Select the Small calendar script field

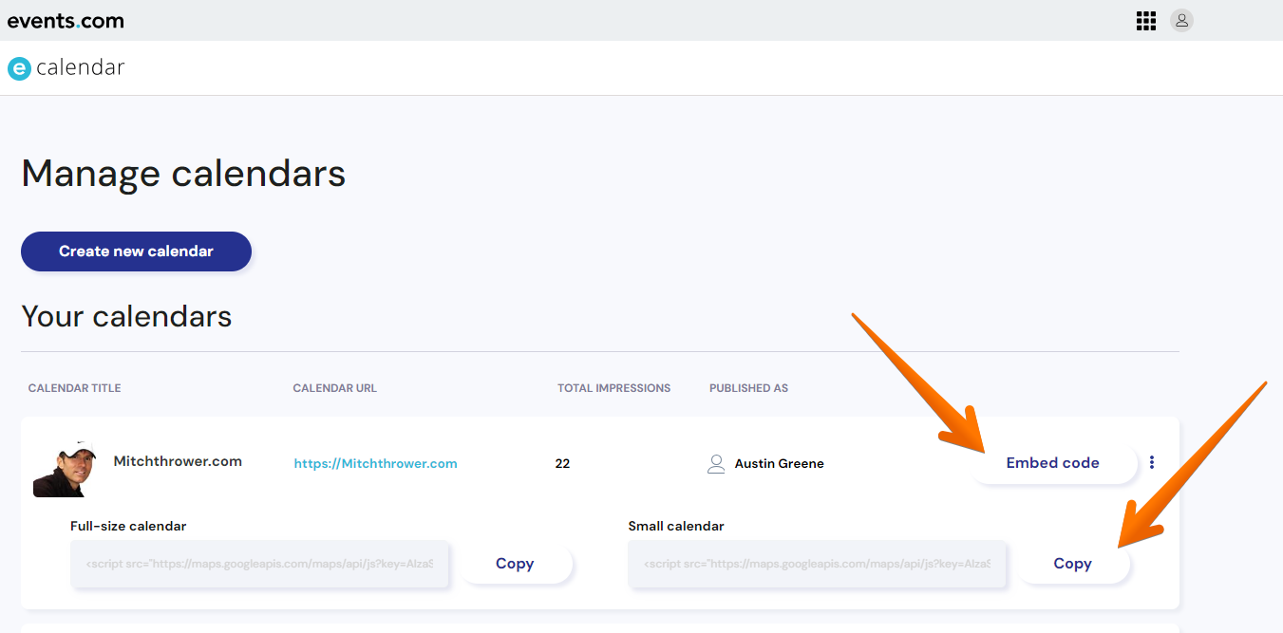[x=817, y=564]
